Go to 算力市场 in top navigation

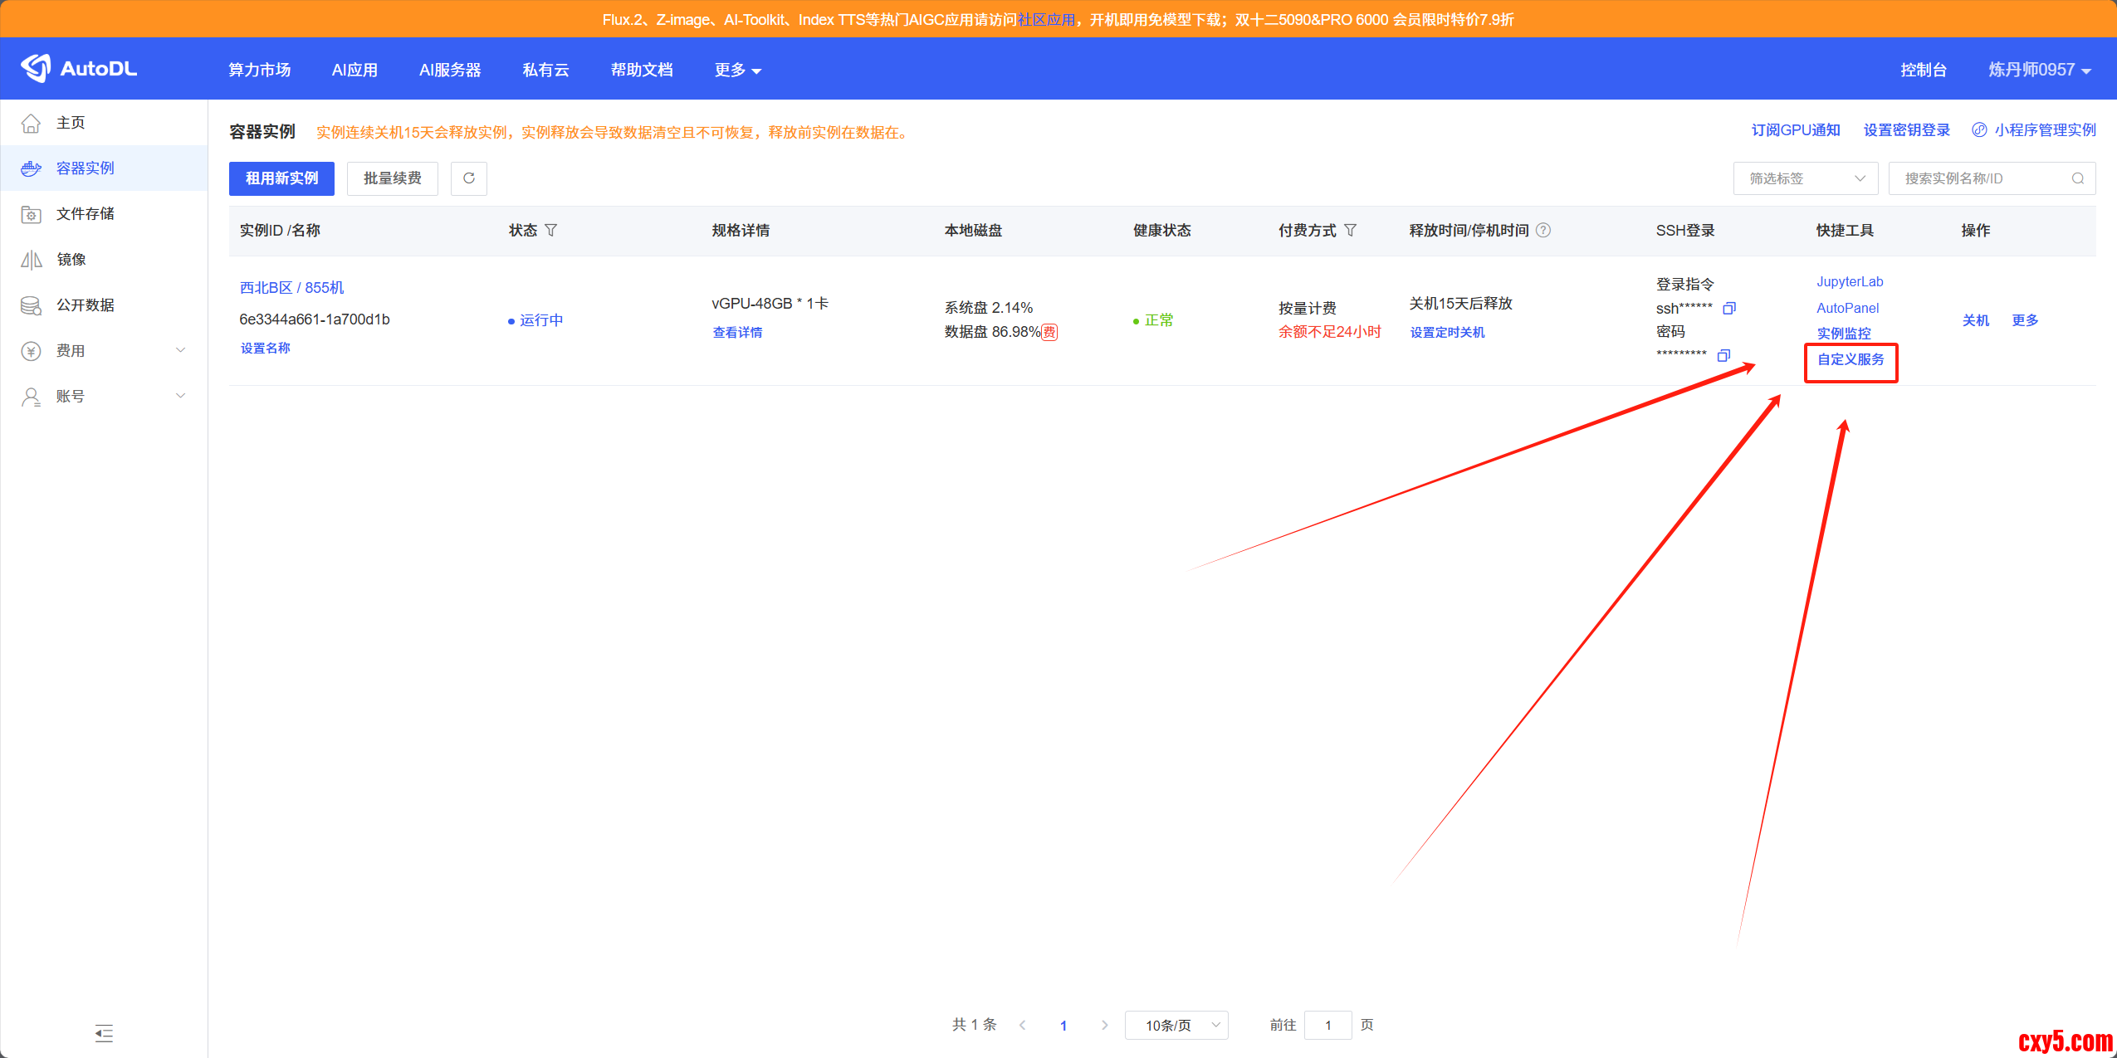pos(260,70)
